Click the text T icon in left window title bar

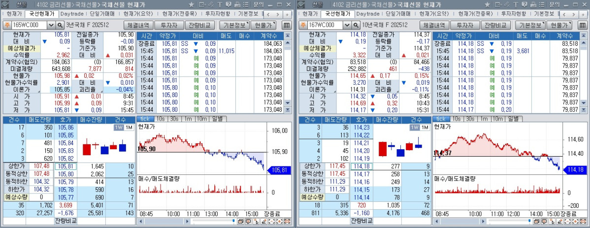220,5
